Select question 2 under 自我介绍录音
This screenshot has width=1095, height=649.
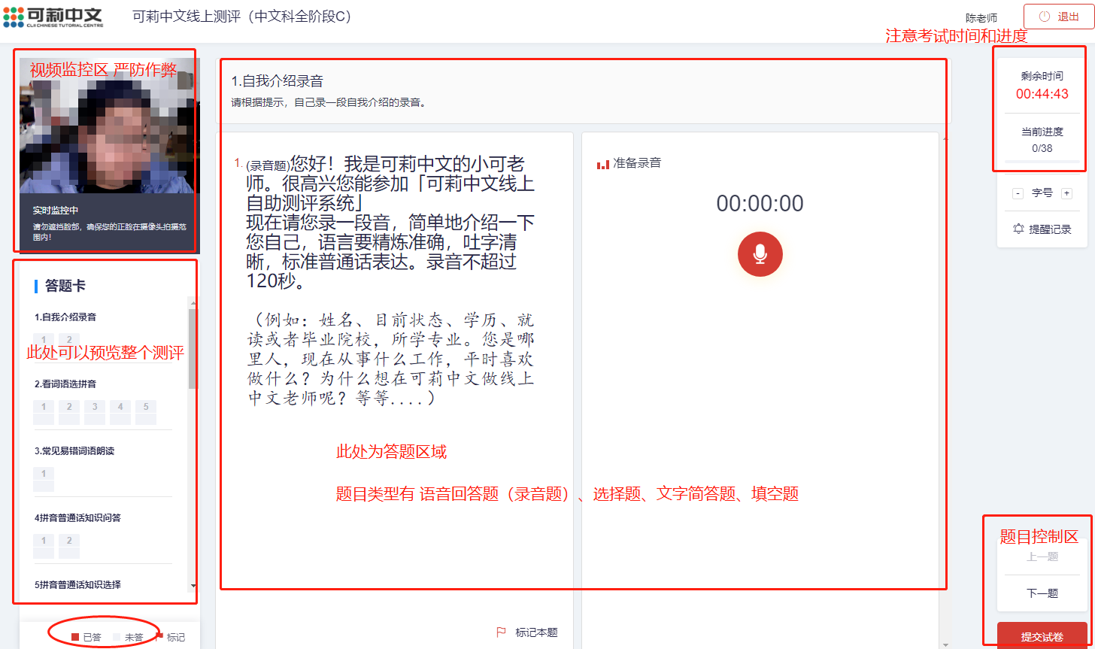(69, 340)
